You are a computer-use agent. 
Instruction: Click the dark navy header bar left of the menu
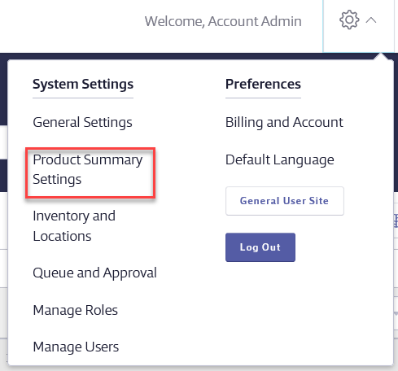pyautogui.click(x=3, y=89)
